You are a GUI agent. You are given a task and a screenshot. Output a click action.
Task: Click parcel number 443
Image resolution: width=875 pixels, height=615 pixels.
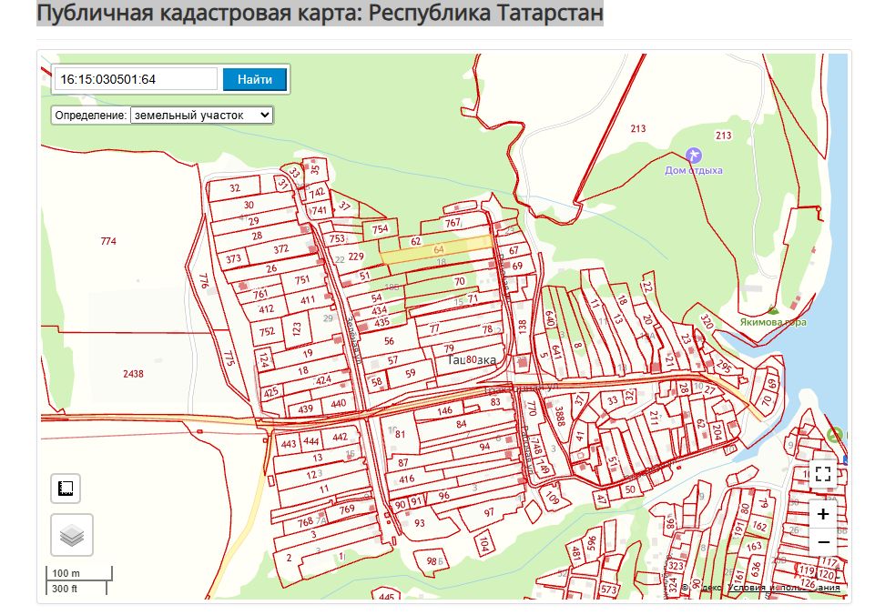click(288, 444)
